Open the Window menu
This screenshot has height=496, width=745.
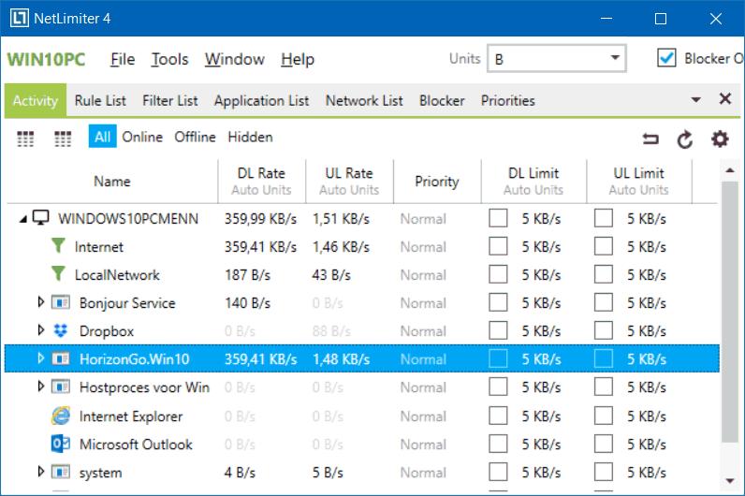(x=234, y=59)
